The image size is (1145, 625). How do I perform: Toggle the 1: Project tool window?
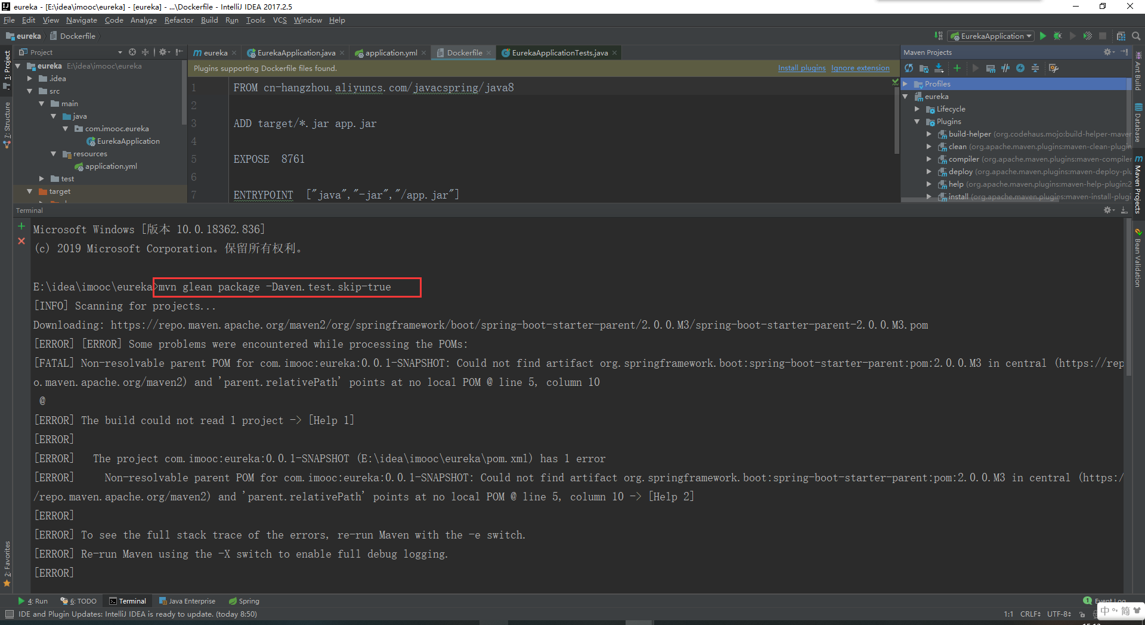(x=7, y=70)
